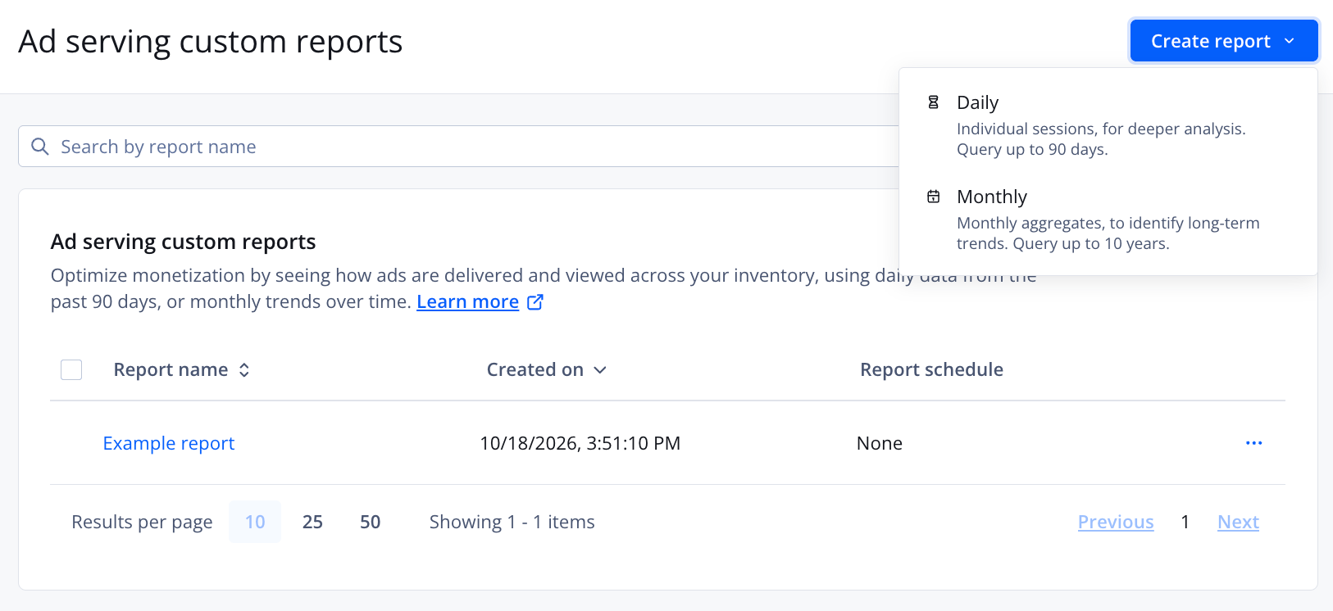Click the Report schedule column header
Screen dimensions: 1333x611
tap(931, 370)
